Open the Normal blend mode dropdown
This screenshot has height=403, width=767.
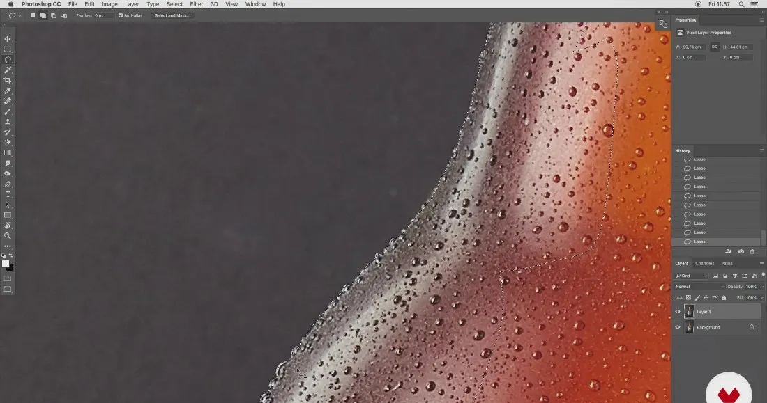(699, 287)
